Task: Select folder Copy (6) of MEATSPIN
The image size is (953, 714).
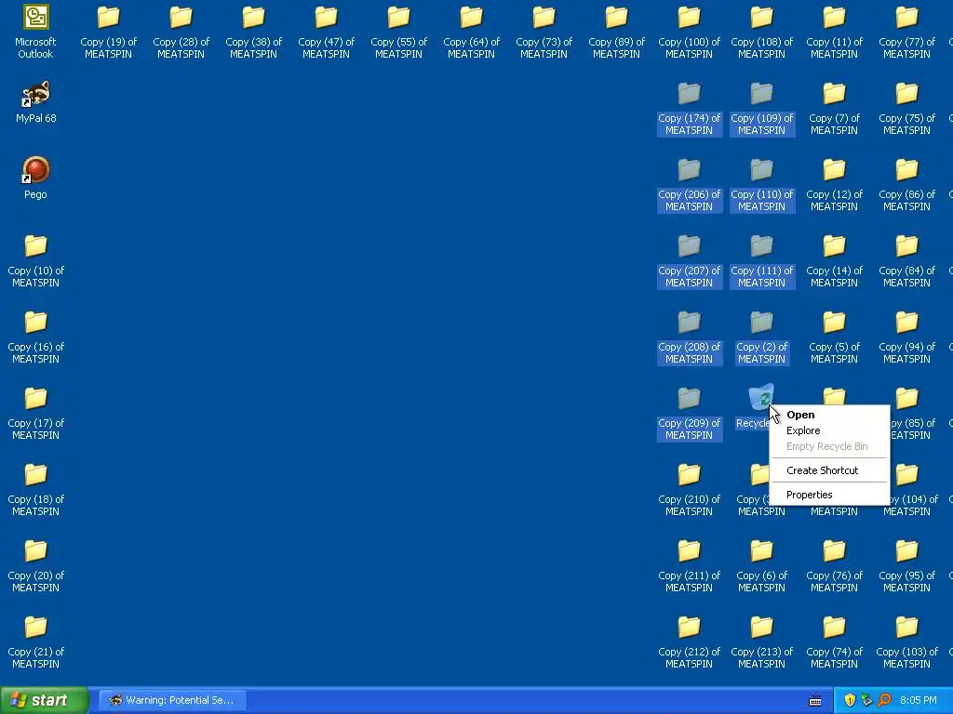Action: (761, 565)
